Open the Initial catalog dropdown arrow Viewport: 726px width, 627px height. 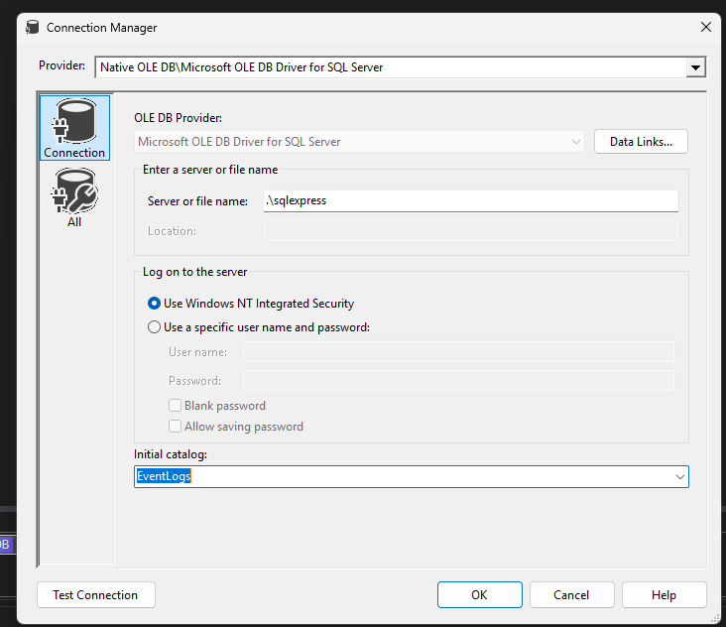(679, 477)
